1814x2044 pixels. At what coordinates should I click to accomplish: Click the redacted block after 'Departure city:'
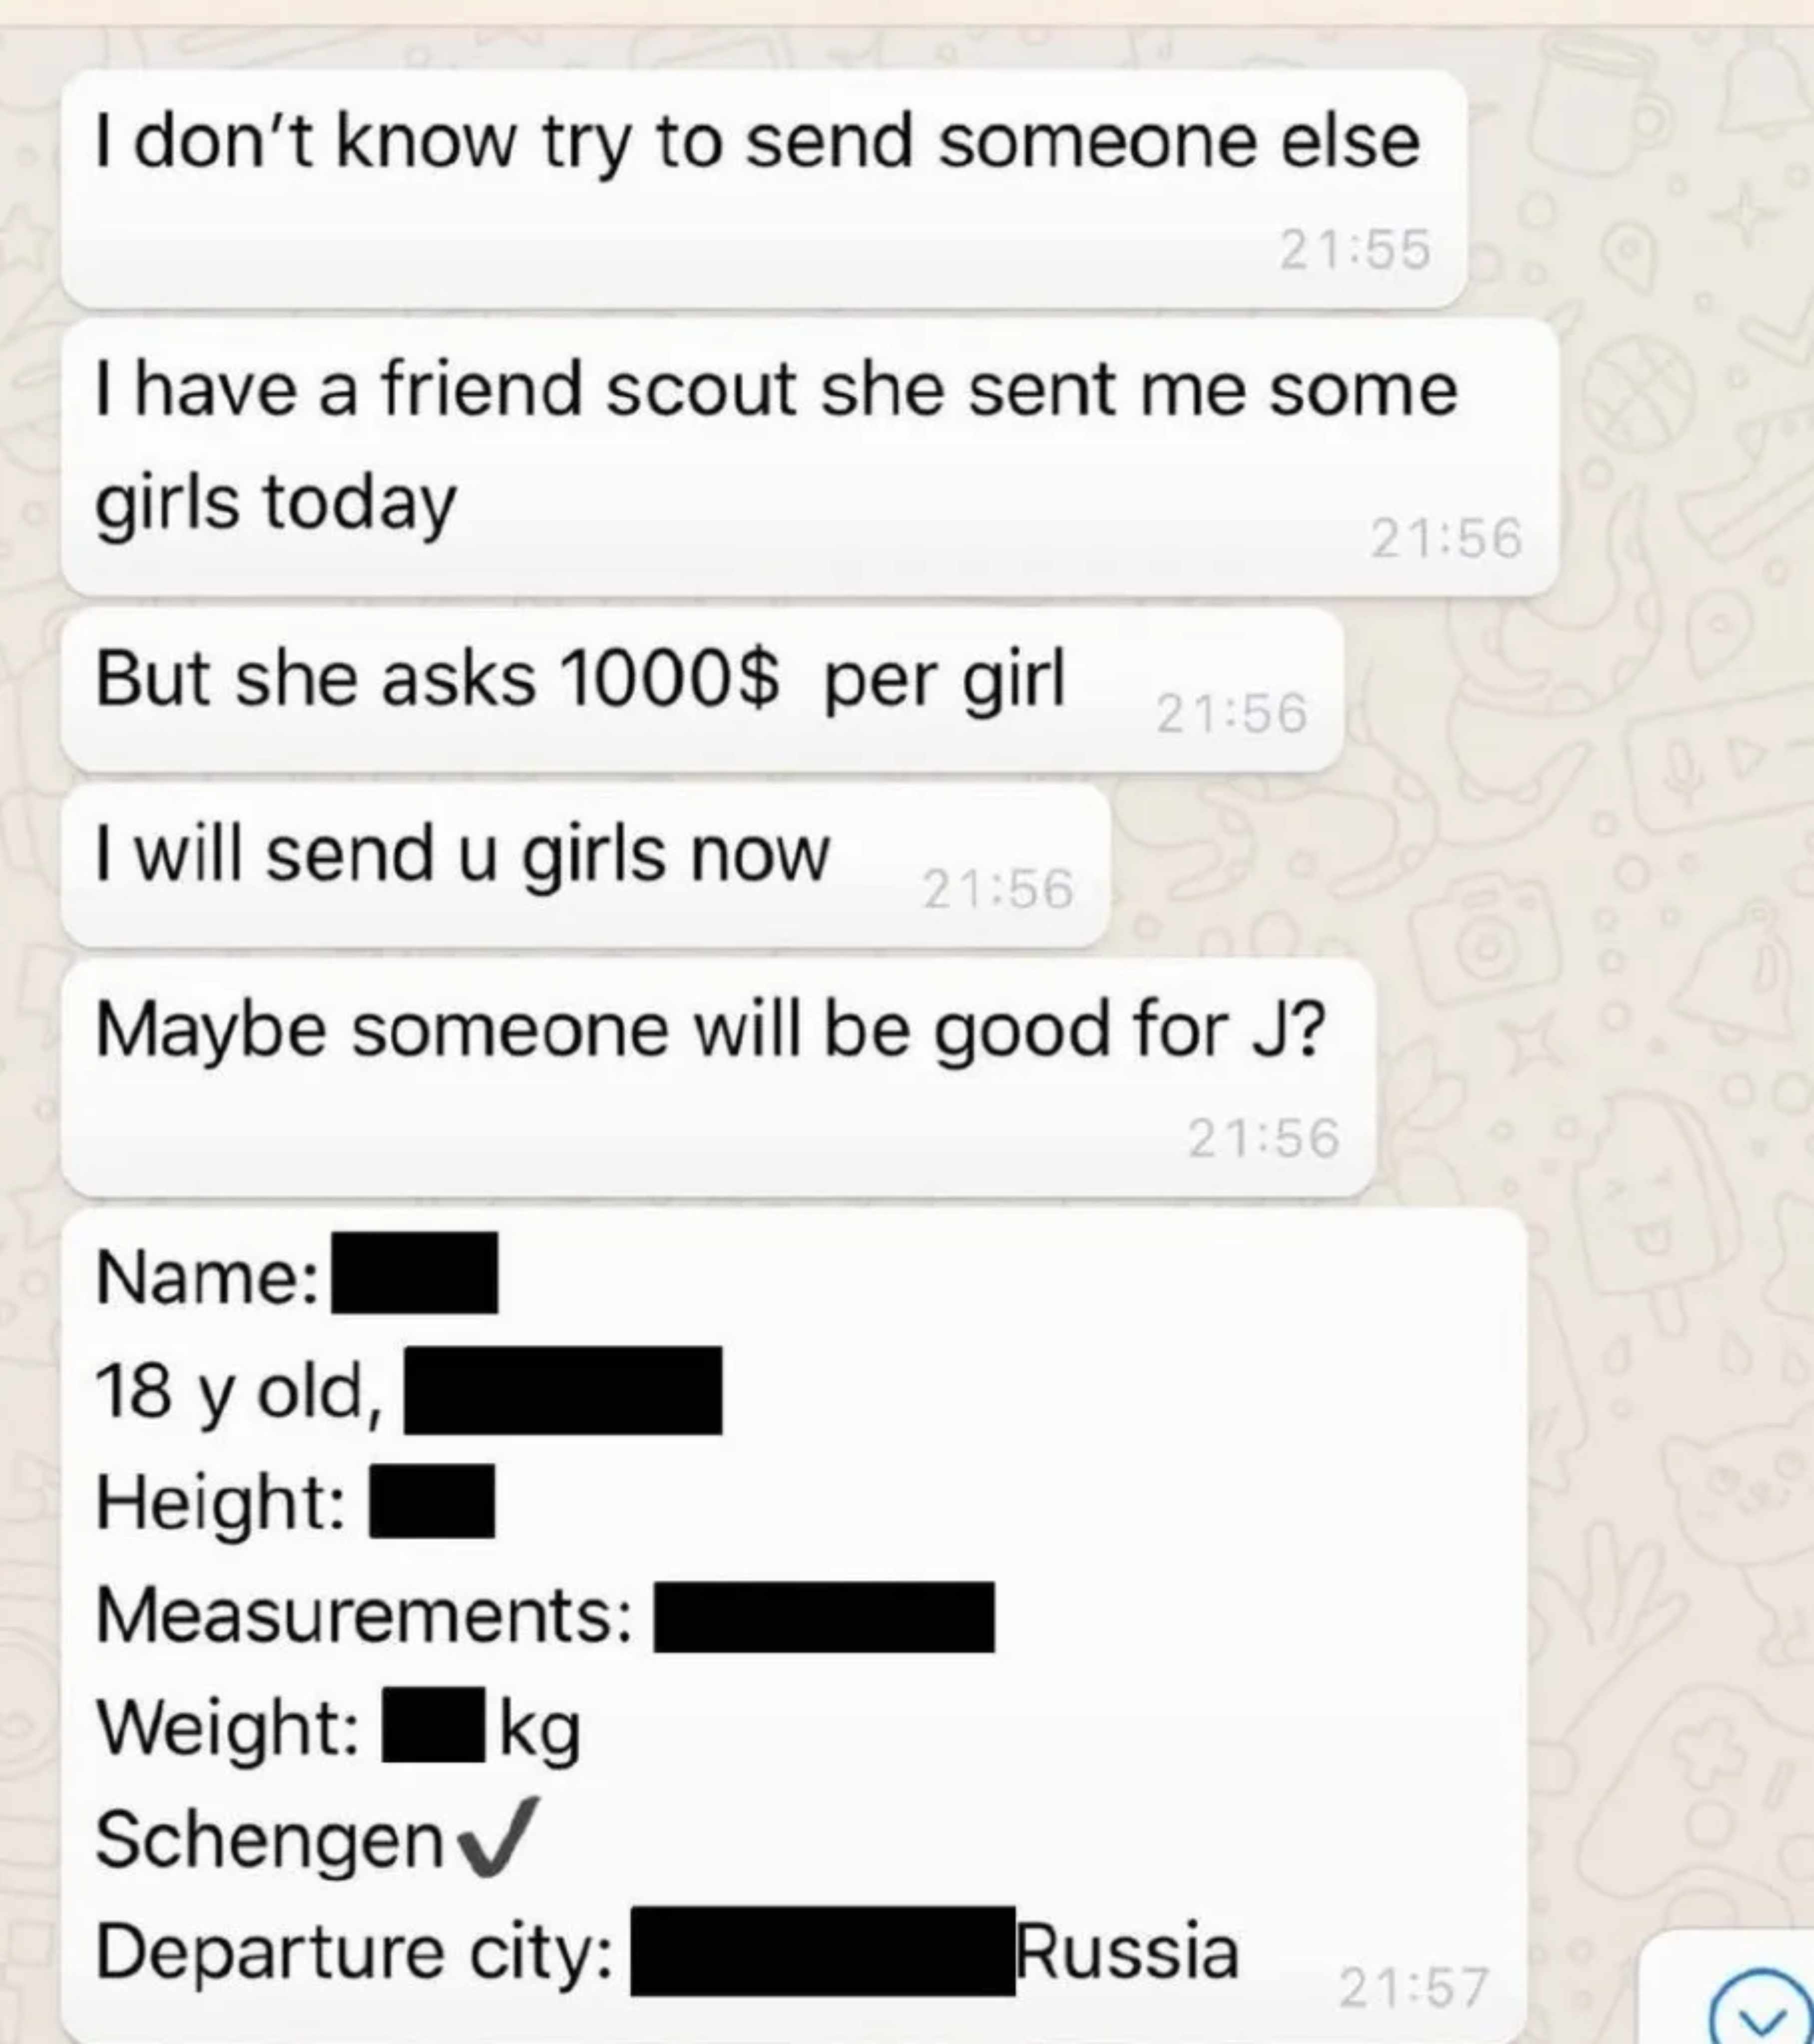pyautogui.click(x=823, y=1951)
